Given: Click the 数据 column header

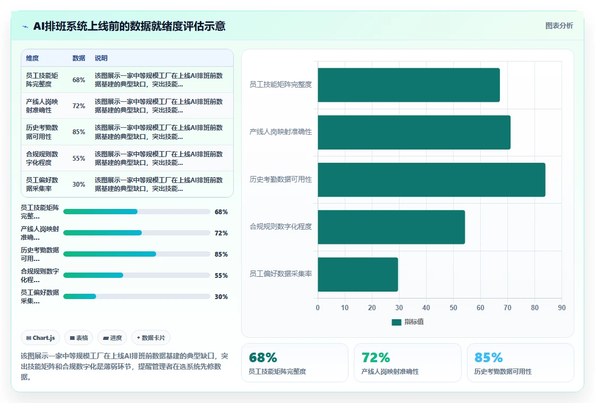Looking at the screenshot, I should [79, 58].
